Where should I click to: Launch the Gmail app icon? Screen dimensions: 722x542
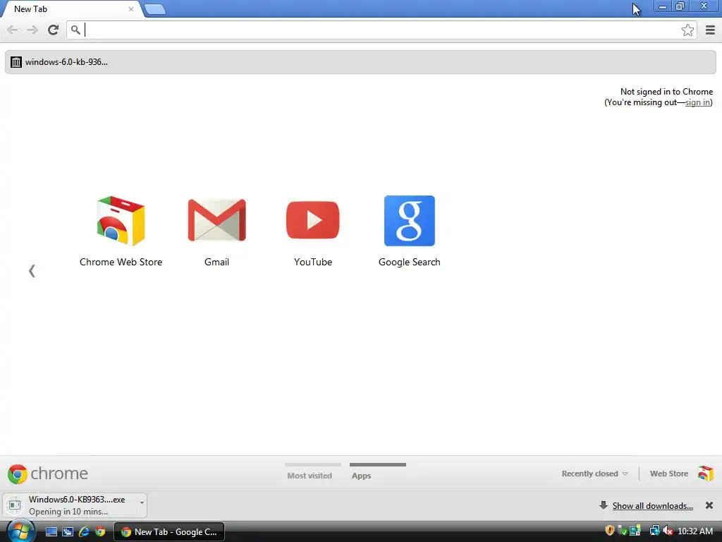click(x=217, y=220)
